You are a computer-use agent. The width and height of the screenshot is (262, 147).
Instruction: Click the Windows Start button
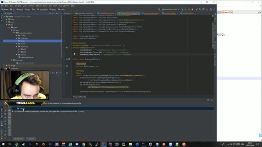[x=3, y=144]
